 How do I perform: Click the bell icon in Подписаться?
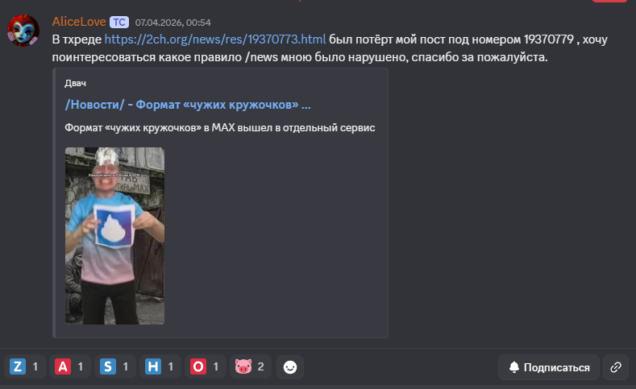(x=514, y=367)
